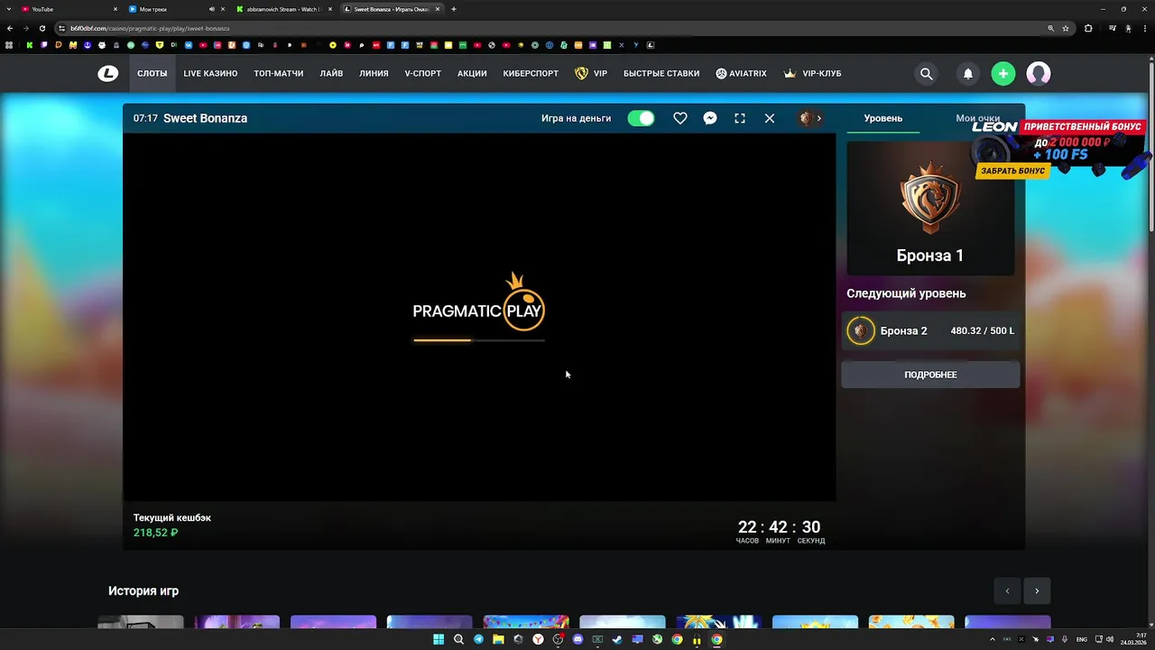This screenshot has width=1155, height=650.
Task: Open the site search magnifier icon
Action: click(926, 74)
